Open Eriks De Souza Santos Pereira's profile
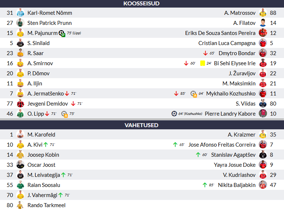284x210 pixels. pos(220,33)
